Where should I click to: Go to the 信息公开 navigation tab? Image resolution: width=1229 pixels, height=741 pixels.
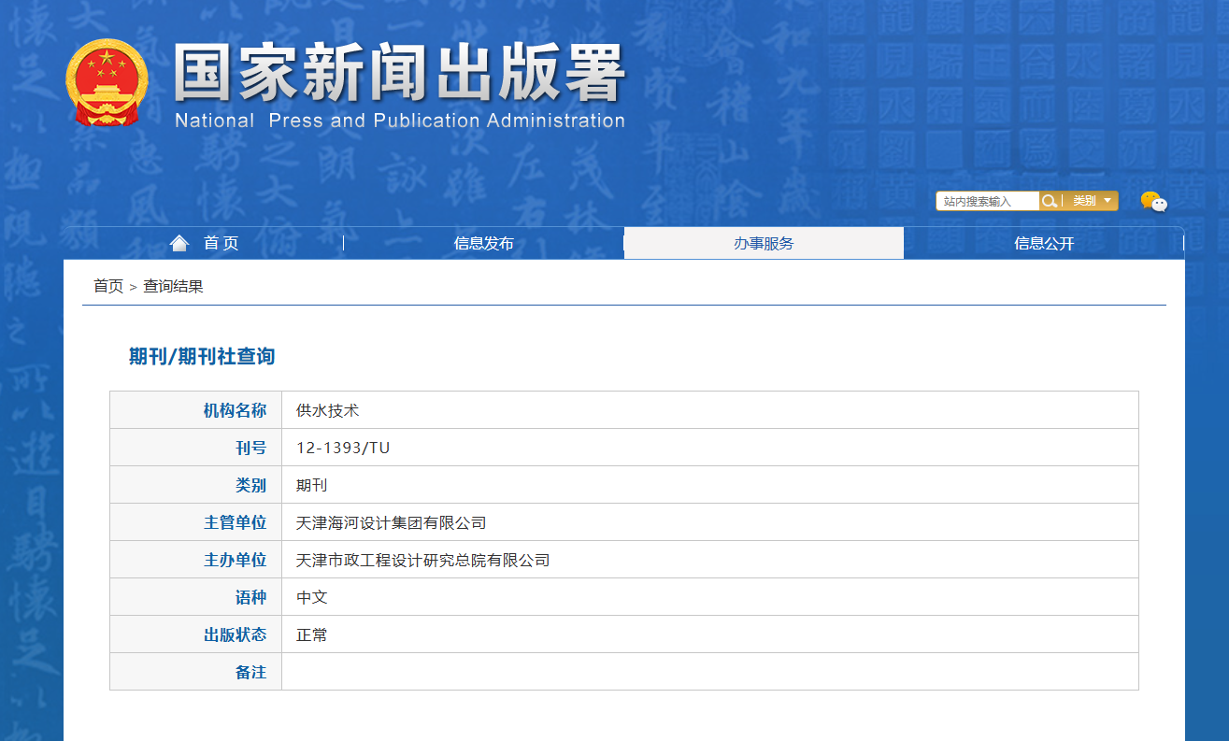pyautogui.click(x=1044, y=243)
